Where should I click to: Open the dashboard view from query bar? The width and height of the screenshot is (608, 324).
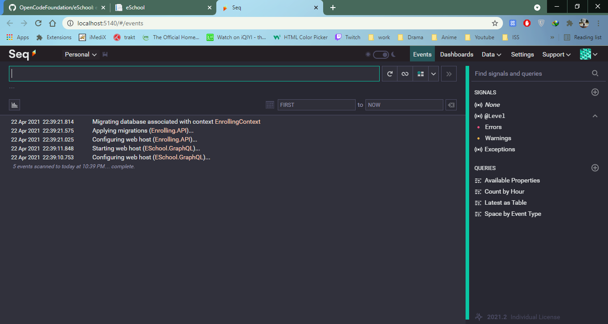point(420,73)
